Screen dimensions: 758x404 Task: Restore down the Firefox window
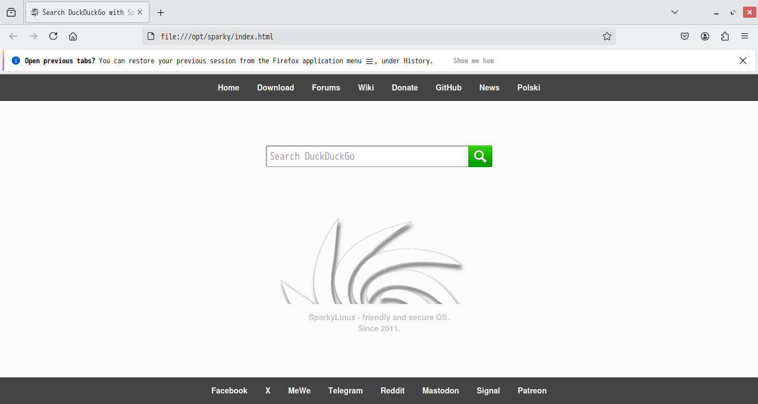(732, 12)
